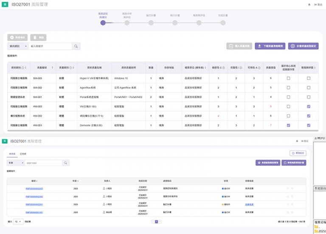Untick last-column checkbox in the HW-001 row
Viewport: 326px width, 234px height.
[309, 125]
